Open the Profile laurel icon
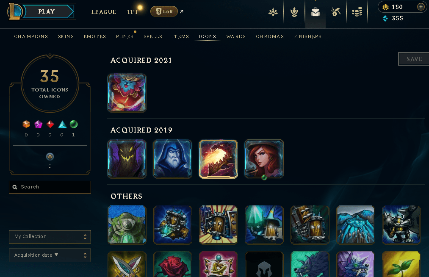 [273, 12]
